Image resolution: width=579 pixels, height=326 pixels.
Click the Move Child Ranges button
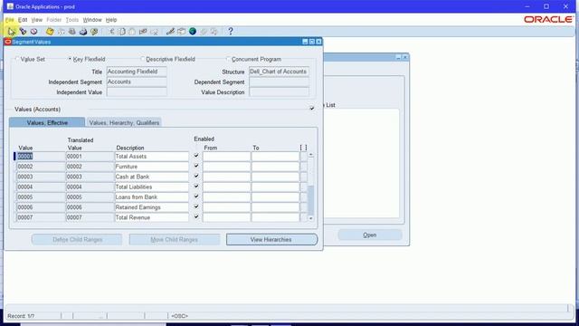(175, 239)
